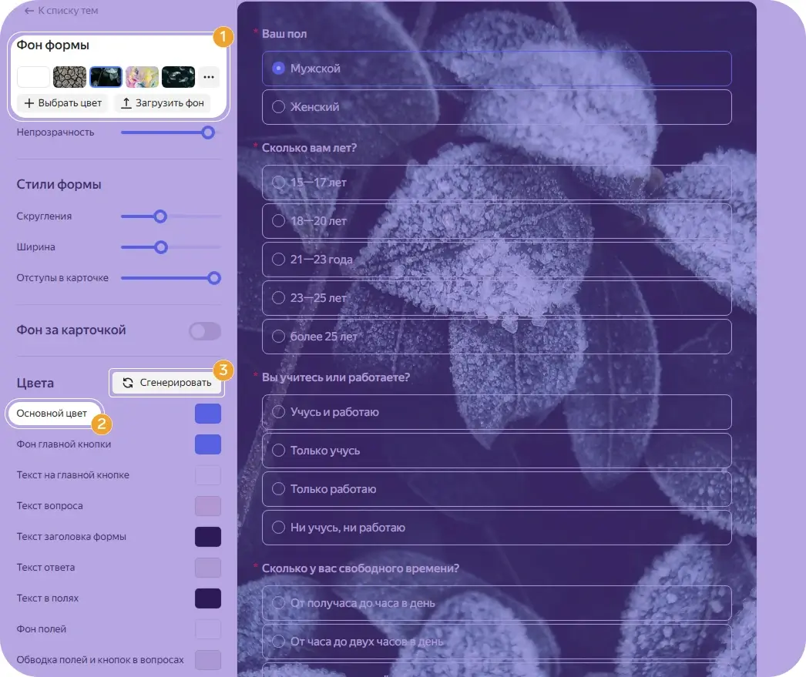Screen dimensions: 806x677
Task: Select the 'более 25 лет' option
Action: point(496,337)
